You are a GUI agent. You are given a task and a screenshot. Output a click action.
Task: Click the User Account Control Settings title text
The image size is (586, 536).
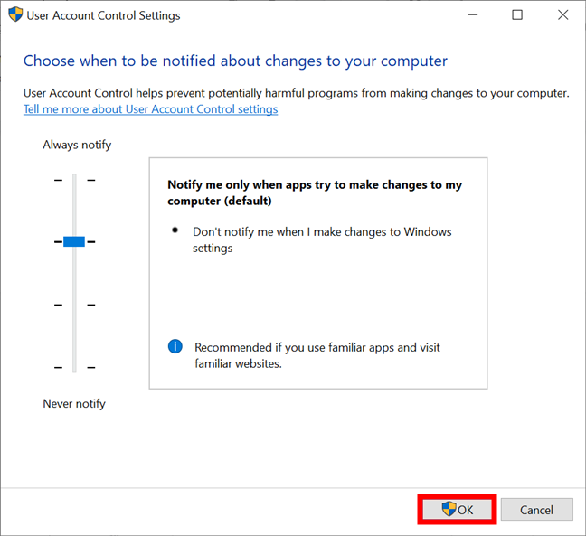(x=103, y=15)
